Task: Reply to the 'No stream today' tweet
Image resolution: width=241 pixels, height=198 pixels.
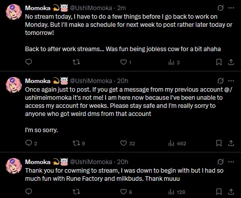Action: [x=28, y=62]
